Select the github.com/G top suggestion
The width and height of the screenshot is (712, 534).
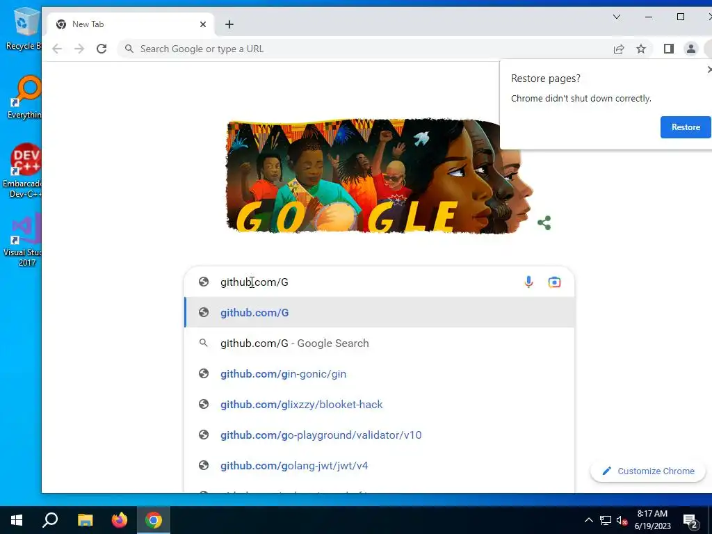pos(379,312)
